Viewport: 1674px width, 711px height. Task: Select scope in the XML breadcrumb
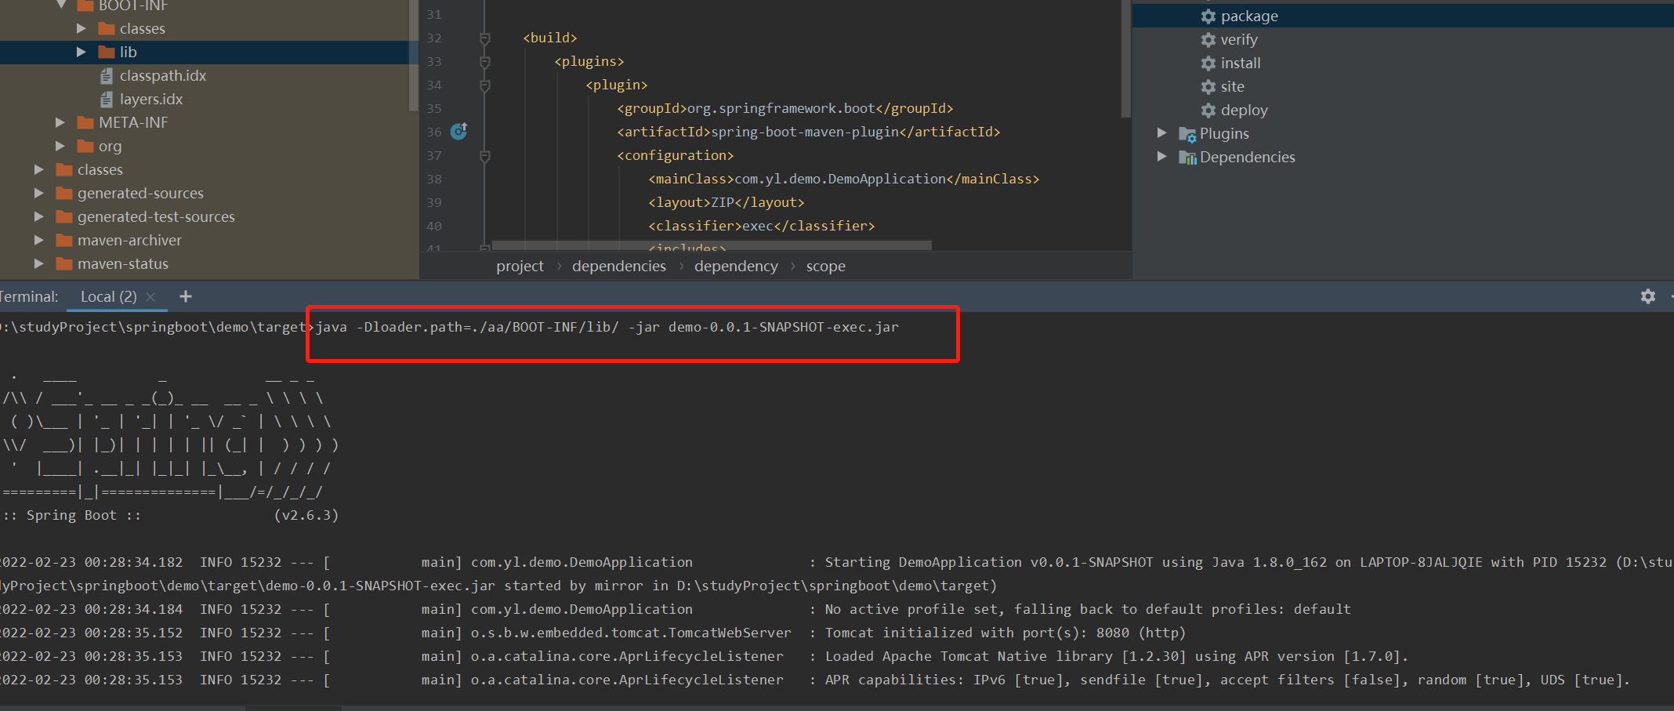826,267
